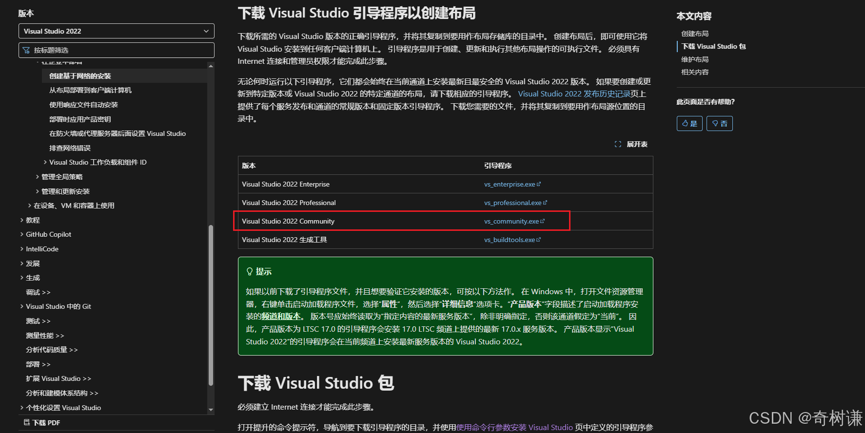Open the 部署 >> sidebar link
The width and height of the screenshot is (865, 433).
coord(38,364)
